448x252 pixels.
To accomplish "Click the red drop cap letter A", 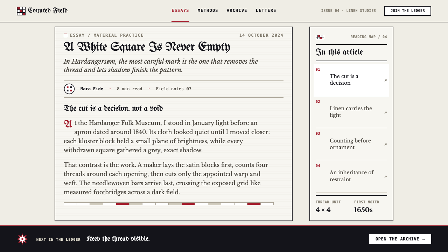I will coord(68,124).
